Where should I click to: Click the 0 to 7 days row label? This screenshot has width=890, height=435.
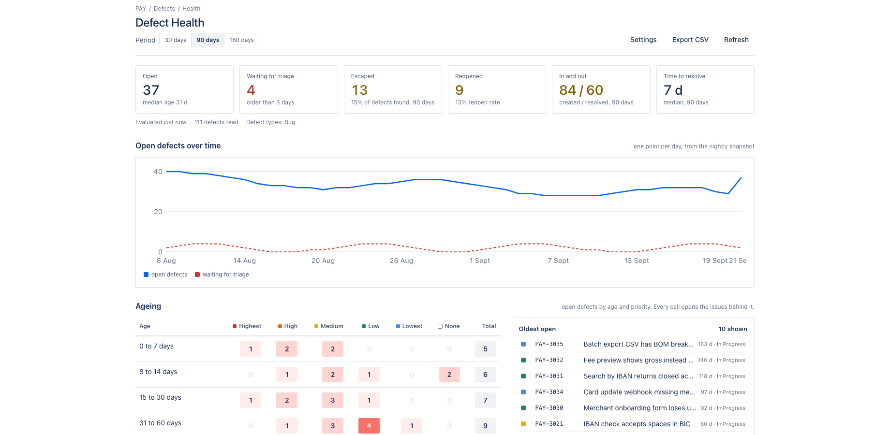coord(156,346)
